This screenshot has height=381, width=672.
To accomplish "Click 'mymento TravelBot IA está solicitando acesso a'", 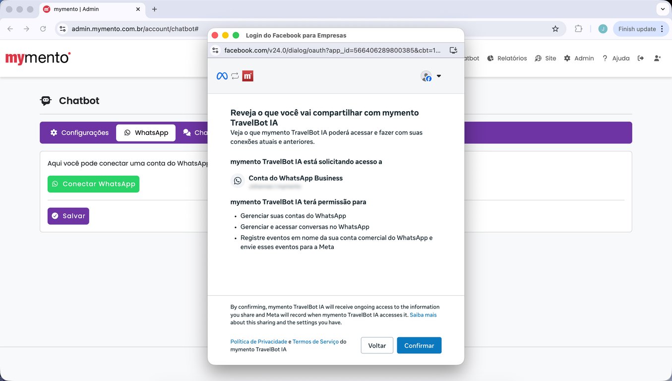I will point(306,162).
